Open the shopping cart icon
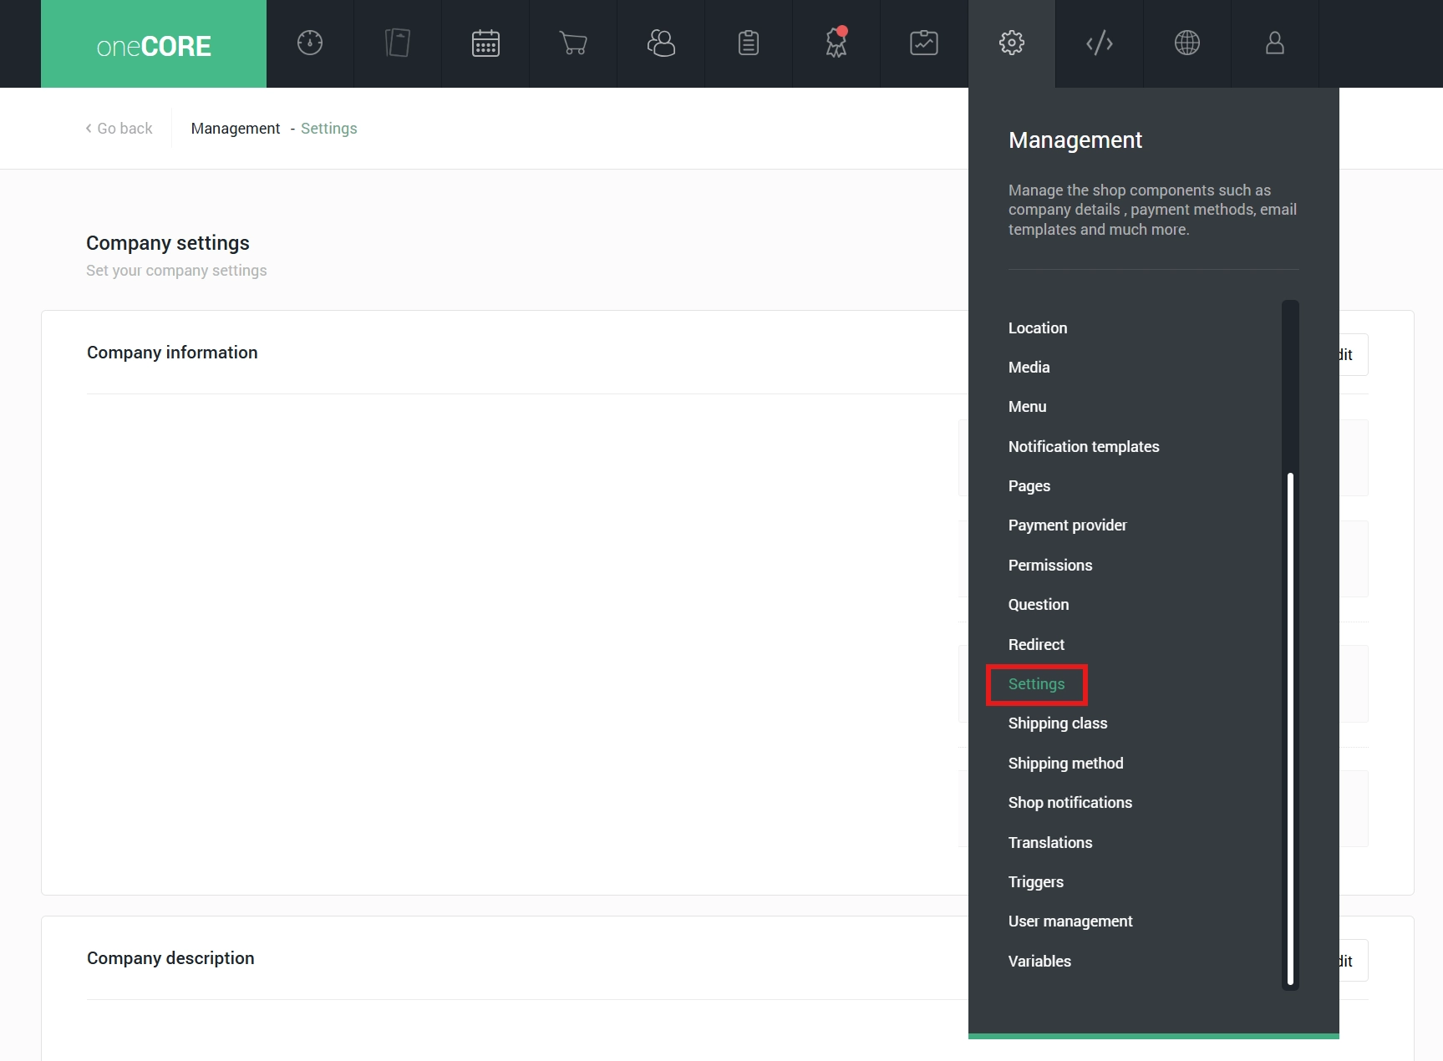The width and height of the screenshot is (1443, 1061). coord(573,43)
